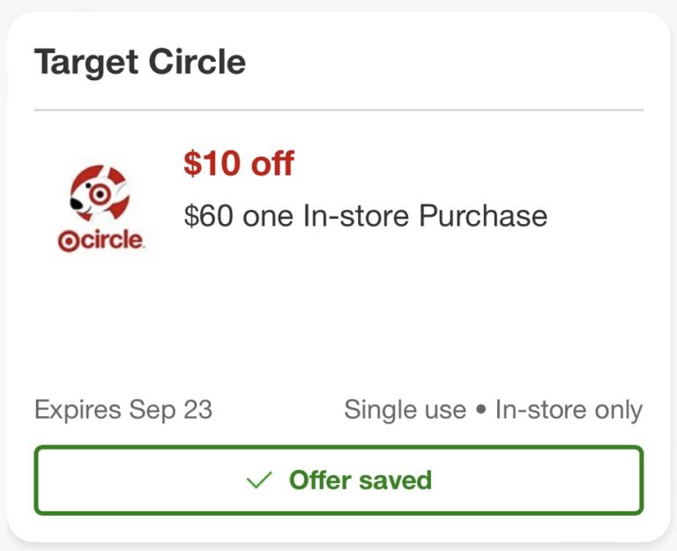Screen dimensions: 677x551
Task: Select the $60 one In-store Purchase description
Action: (x=365, y=216)
